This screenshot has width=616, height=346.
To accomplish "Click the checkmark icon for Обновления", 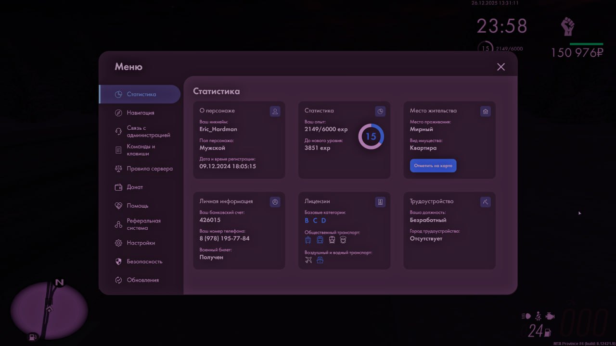I will coord(118,280).
